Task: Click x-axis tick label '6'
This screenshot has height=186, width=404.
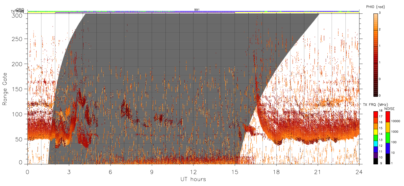Action: click(x=110, y=172)
